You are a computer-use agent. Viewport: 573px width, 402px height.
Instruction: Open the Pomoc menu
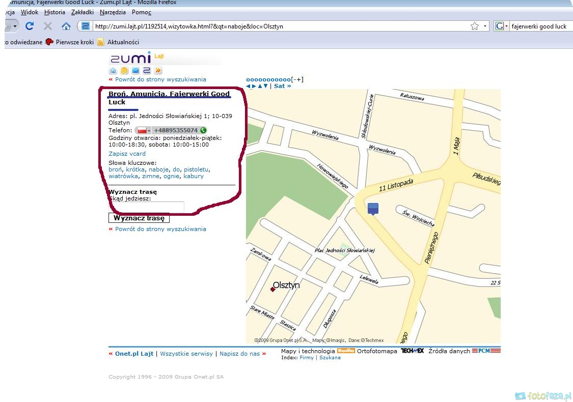coord(142,12)
